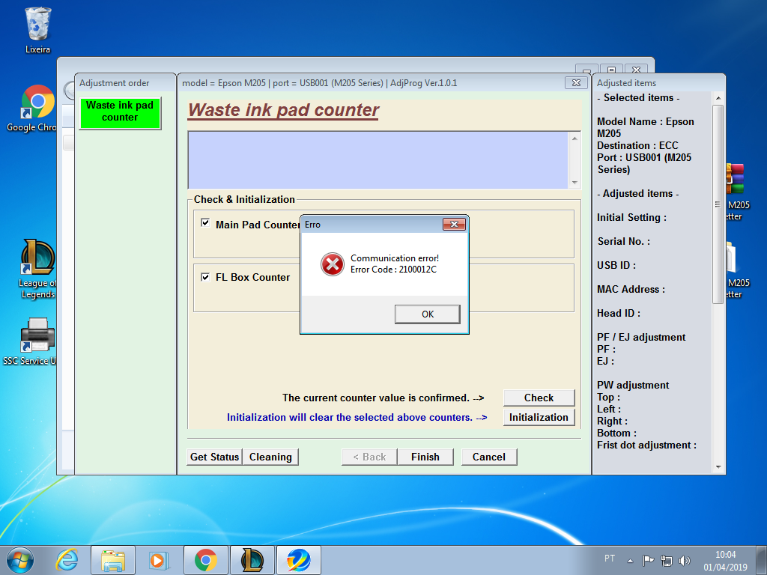Click the Get Status button
The height and width of the screenshot is (575, 767).
[214, 457]
